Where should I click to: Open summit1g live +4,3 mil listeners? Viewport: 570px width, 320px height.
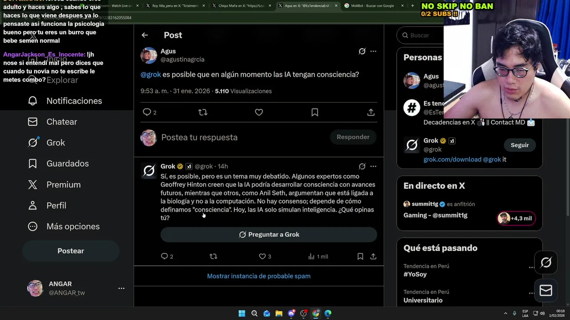tap(516, 218)
